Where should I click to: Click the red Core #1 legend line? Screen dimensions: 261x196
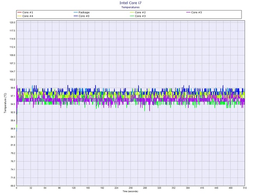pyautogui.click(x=19, y=12)
